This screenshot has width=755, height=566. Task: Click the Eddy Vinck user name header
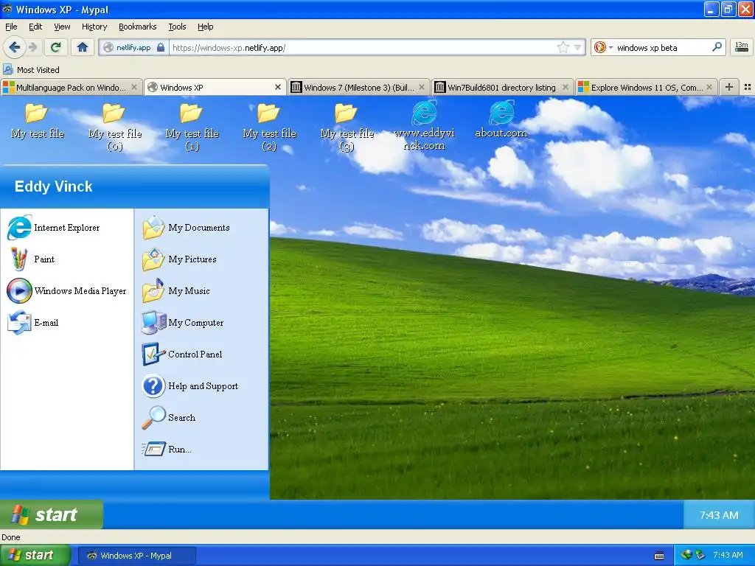coord(53,186)
